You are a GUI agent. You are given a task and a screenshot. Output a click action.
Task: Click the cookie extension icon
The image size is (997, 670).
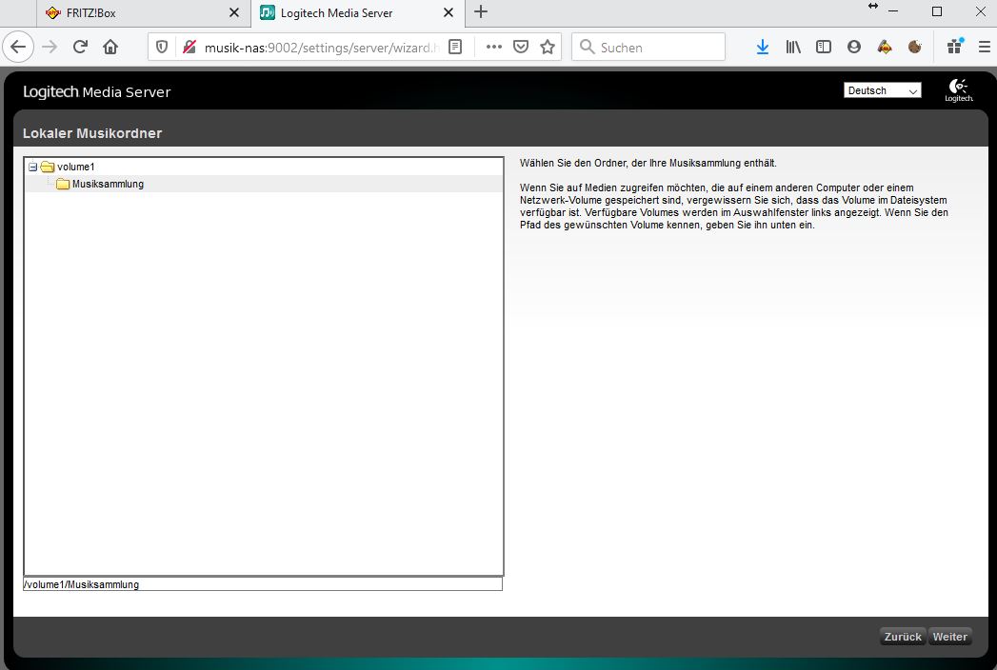point(915,47)
